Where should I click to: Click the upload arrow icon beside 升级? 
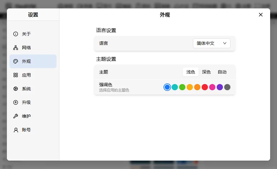pos(16,102)
